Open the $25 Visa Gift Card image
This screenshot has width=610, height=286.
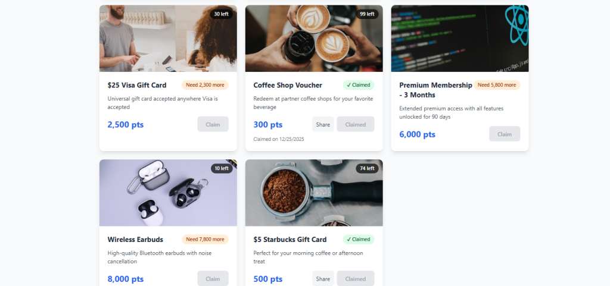(168, 39)
